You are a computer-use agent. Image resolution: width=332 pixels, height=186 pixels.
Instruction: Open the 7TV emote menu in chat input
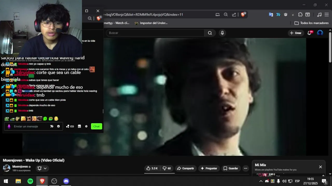coord(52,126)
